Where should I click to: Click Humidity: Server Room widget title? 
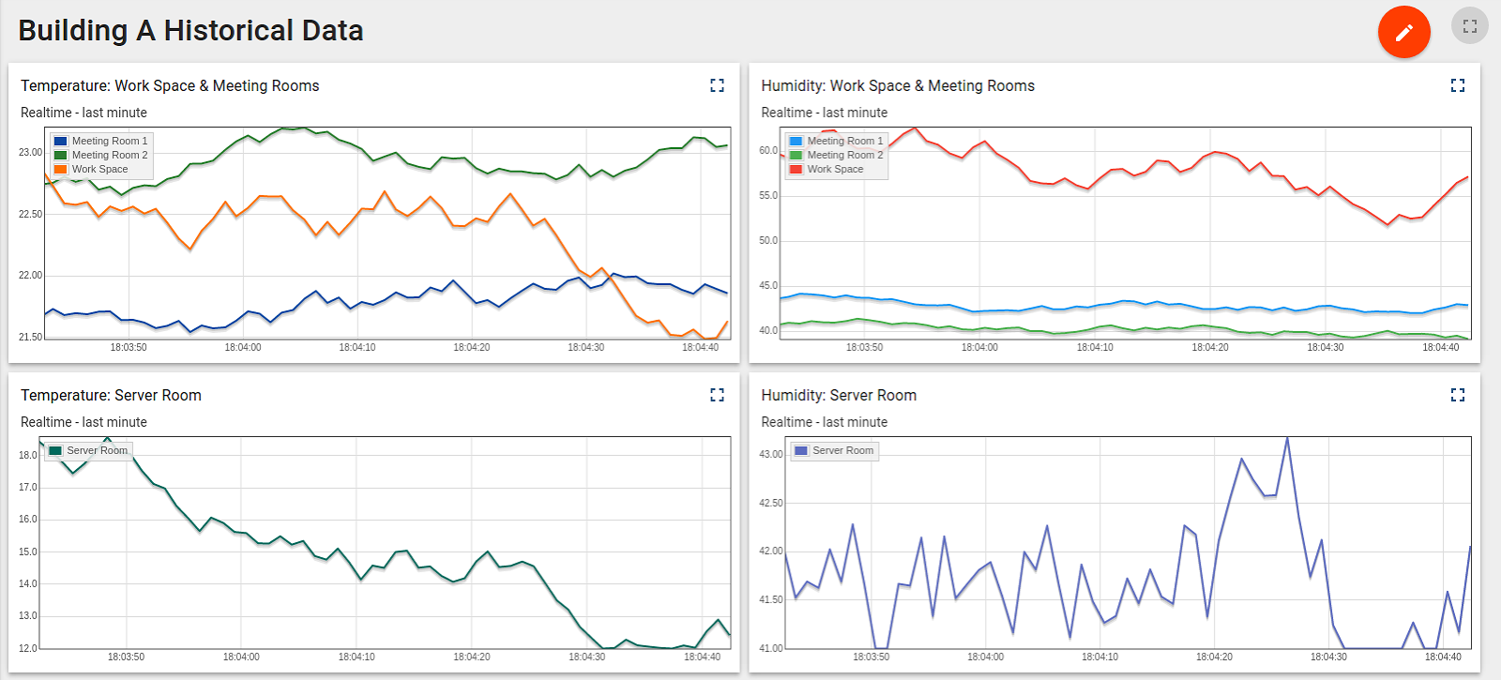839,395
